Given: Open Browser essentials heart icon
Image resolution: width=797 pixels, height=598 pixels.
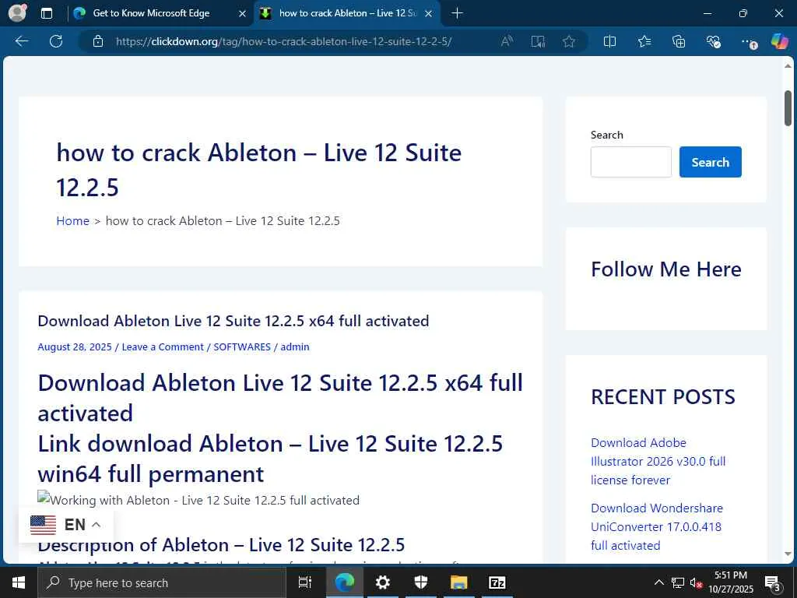Looking at the screenshot, I should click(713, 41).
